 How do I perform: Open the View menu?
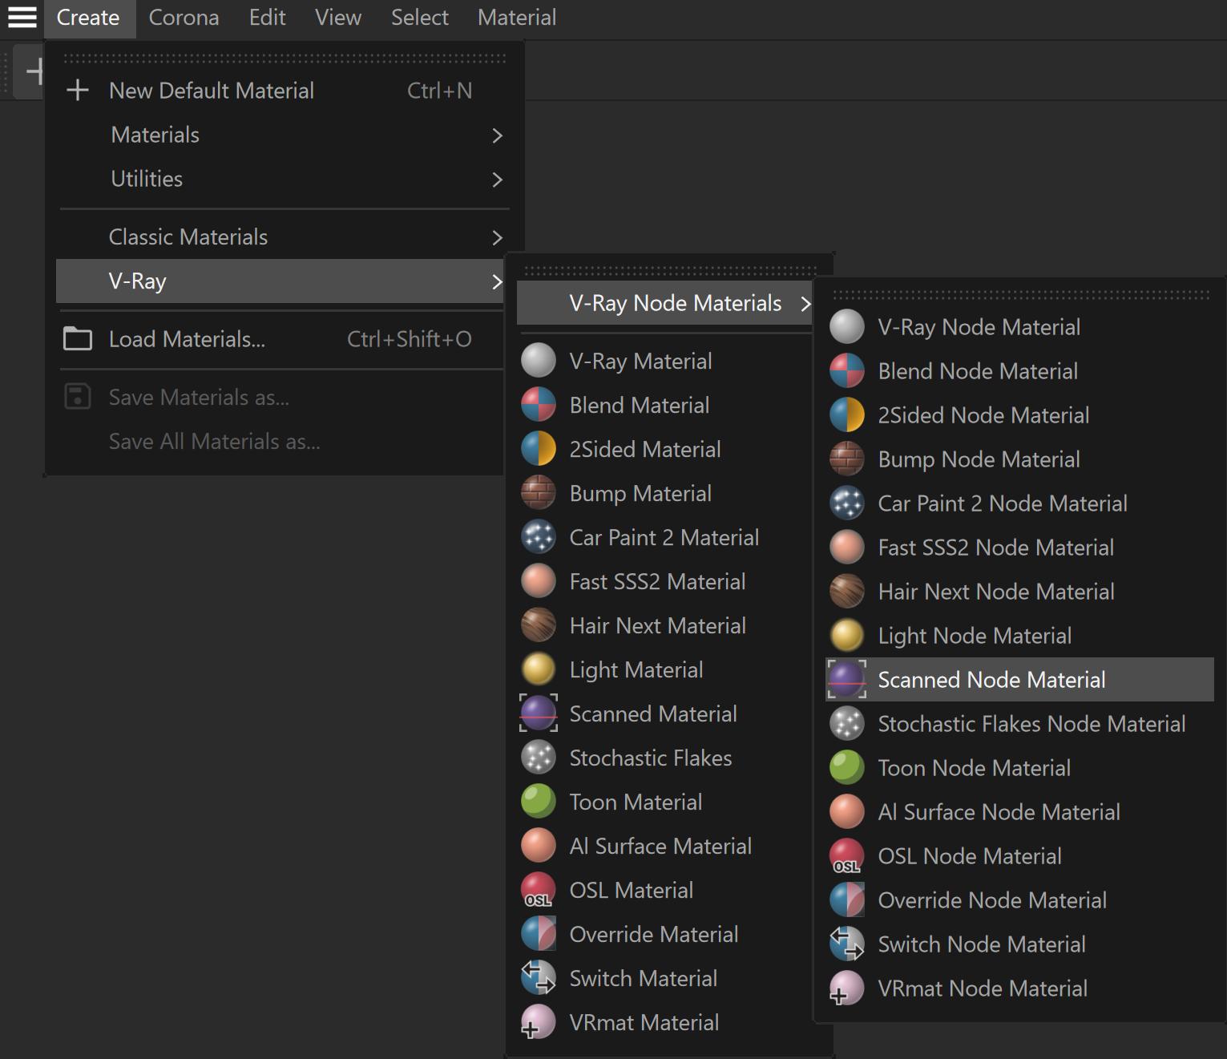338,18
